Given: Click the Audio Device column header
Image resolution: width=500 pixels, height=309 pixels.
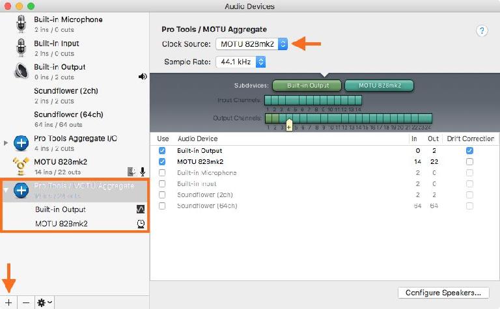Looking at the screenshot, I should [198, 139].
